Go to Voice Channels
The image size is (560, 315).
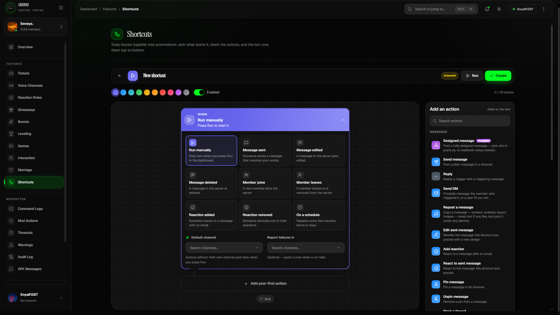(x=34, y=86)
